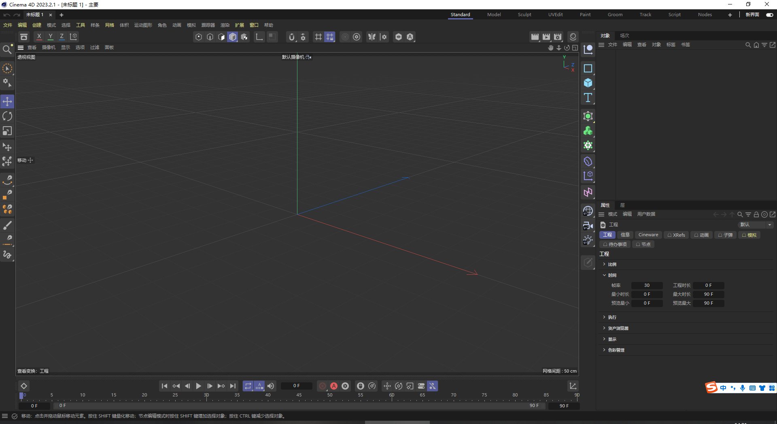Jump to the end of animation

pos(233,386)
